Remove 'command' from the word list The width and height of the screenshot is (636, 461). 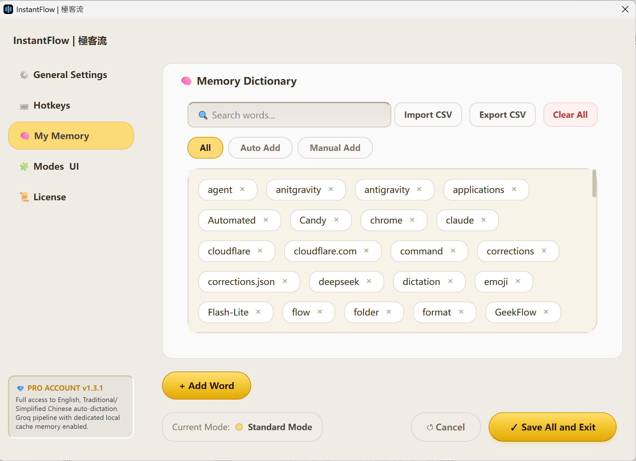tap(453, 251)
